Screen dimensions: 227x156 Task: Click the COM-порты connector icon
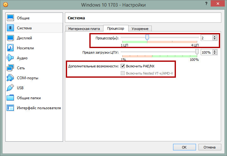click(10, 78)
